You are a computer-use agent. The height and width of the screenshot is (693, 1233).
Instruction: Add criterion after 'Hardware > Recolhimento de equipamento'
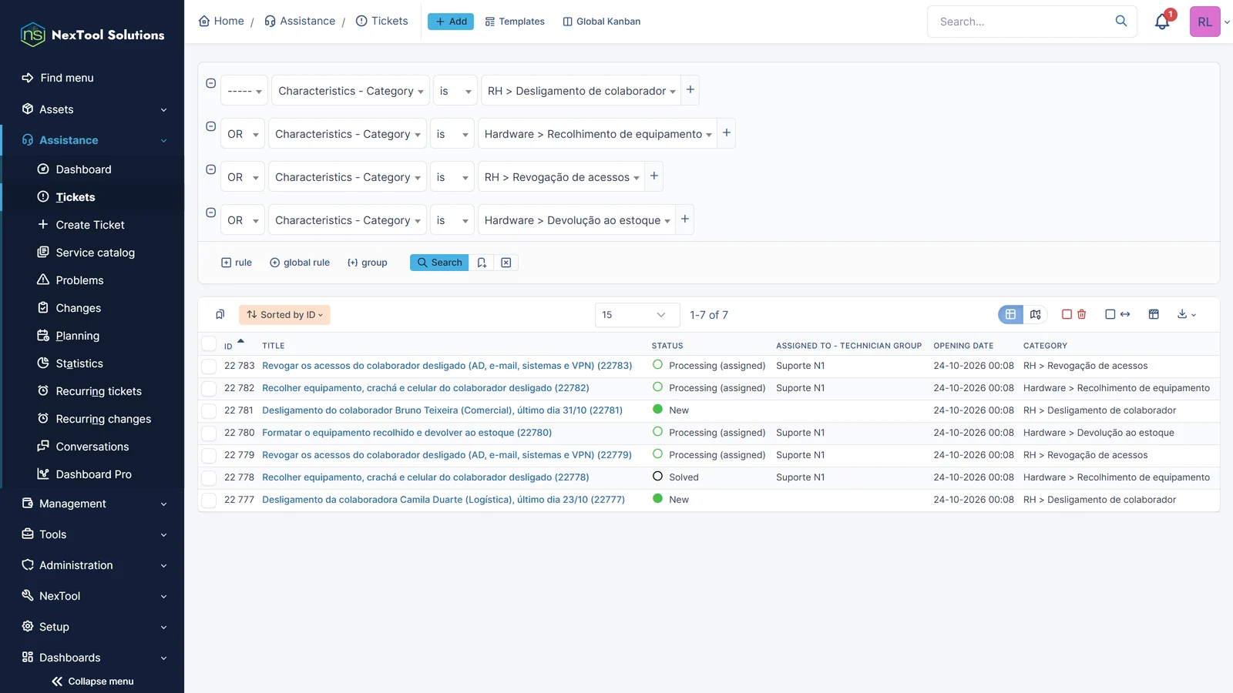(x=726, y=133)
